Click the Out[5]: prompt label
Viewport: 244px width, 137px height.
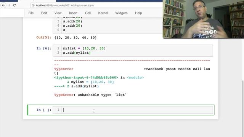(44, 37)
